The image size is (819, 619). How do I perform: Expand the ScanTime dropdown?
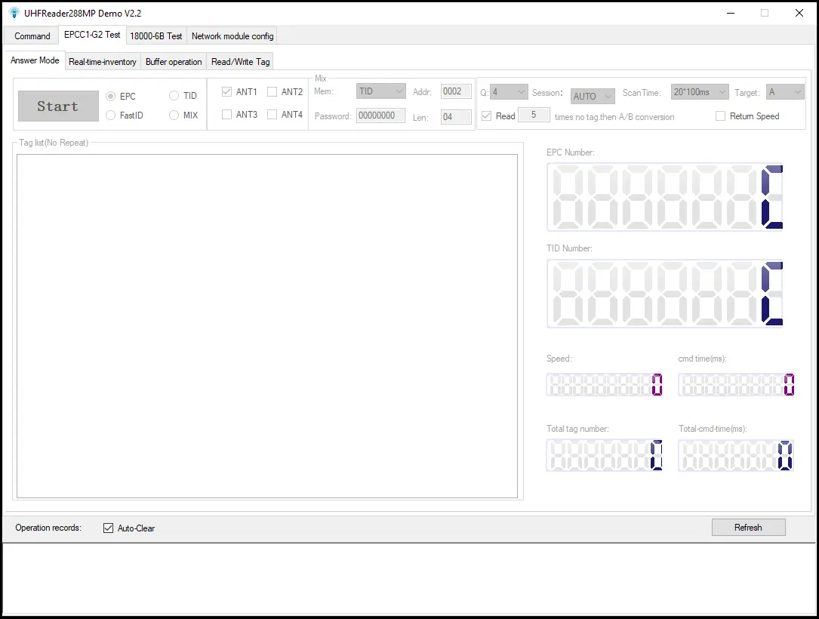click(x=699, y=92)
